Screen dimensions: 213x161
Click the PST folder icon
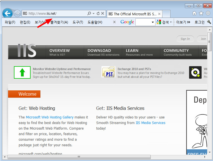click(108, 72)
